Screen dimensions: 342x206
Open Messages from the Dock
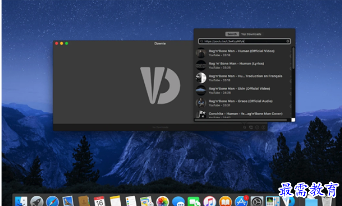click(178, 201)
